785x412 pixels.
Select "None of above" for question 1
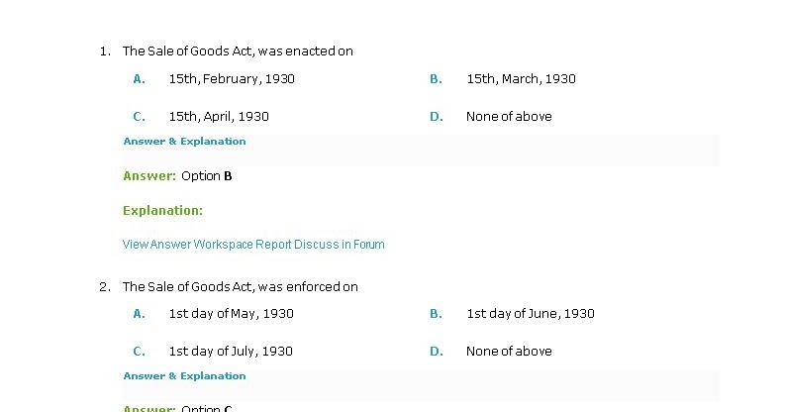(x=509, y=117)
